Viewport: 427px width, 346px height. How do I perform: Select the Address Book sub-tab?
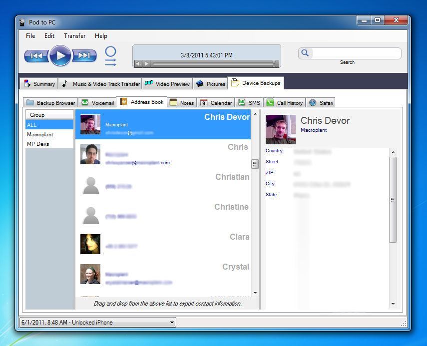(x=142, y=102)
